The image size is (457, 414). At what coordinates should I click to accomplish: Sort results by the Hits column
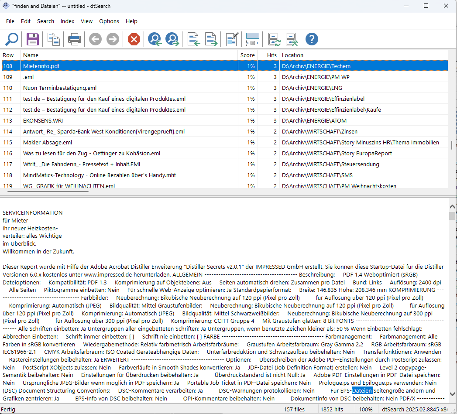[270, 55]
